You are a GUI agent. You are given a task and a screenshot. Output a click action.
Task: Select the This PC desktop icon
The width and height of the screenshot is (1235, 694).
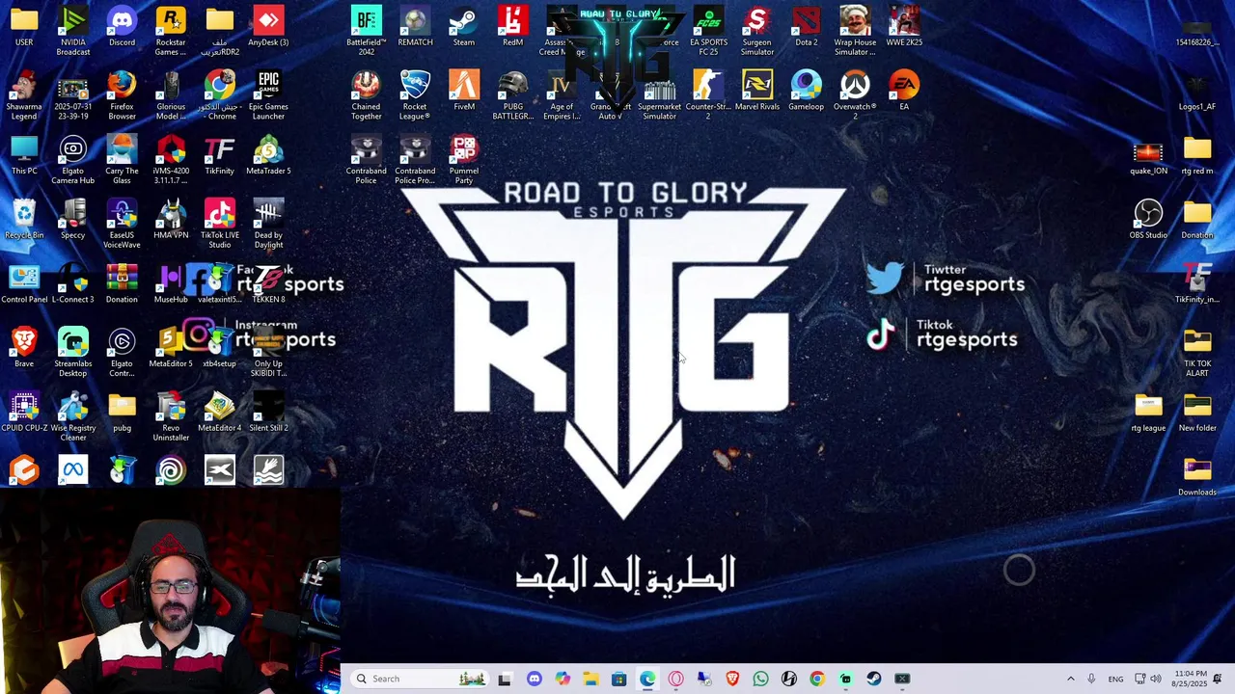click(x=24, y=155)
